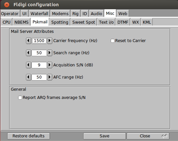Switch to the Waterfall tab
The width and height of the screenshot is (178, 141).
[x=39, y=13]
